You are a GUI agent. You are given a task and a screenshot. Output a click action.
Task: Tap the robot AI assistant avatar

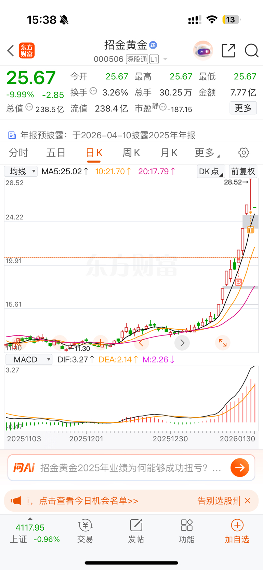[203, 51]
